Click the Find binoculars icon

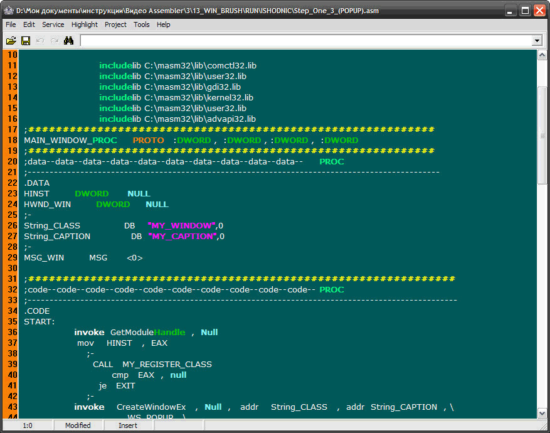[x=69, y=41]
